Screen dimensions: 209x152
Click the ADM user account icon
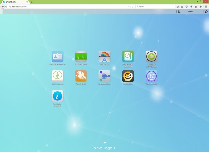point(179,12)
